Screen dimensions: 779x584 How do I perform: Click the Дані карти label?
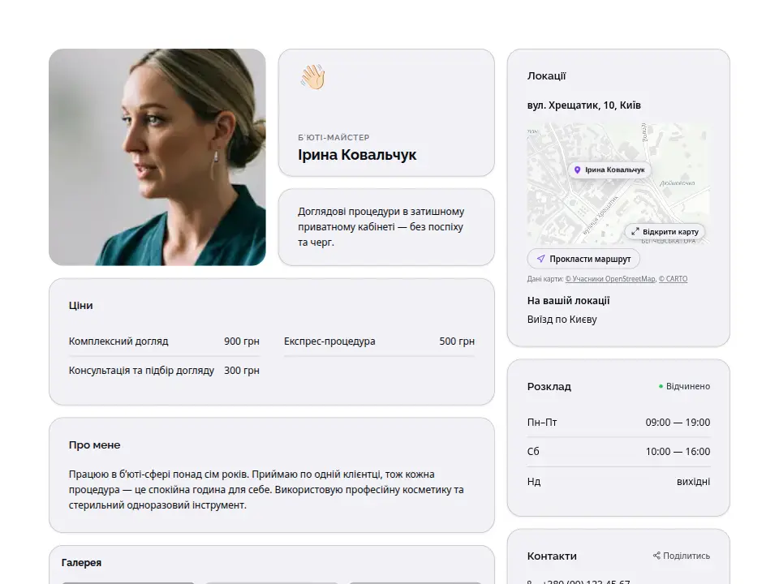545,278
